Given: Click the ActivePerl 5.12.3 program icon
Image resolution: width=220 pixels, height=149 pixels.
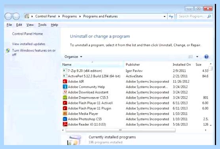Looking at the screenshot, I should coord(65,76).
